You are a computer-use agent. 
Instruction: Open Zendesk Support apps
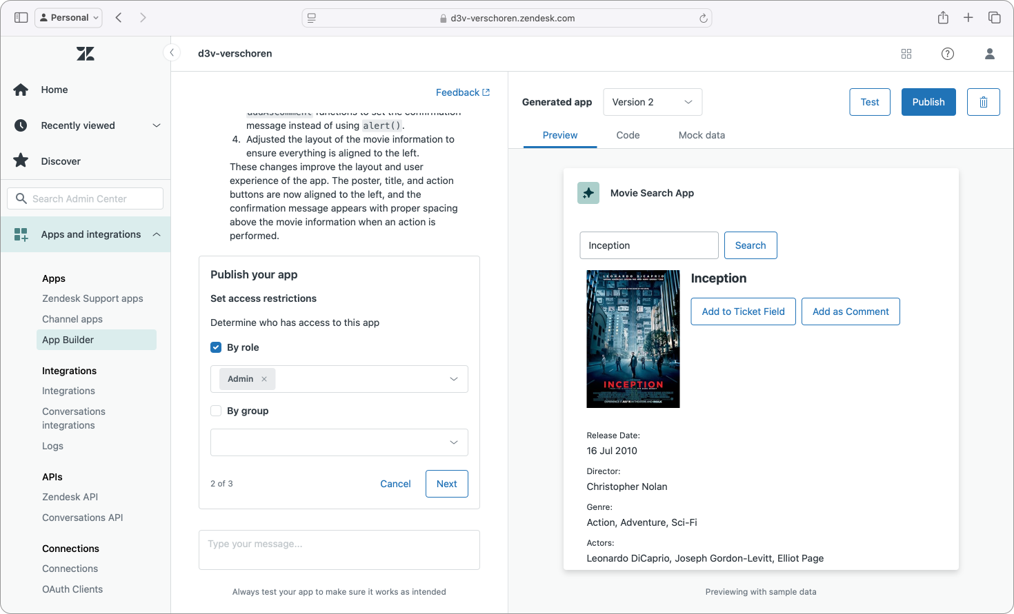coord(92,298)
